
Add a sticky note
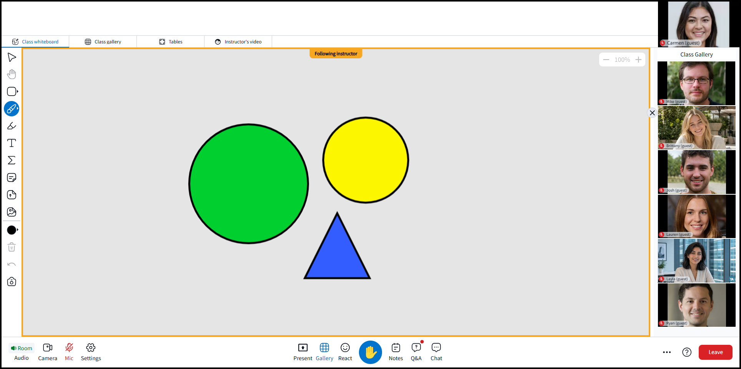12,177
